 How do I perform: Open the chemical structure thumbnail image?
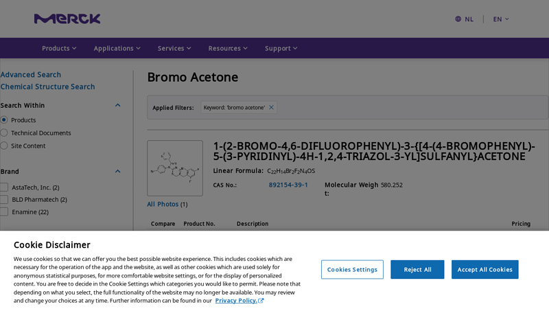tap(175, 168)
